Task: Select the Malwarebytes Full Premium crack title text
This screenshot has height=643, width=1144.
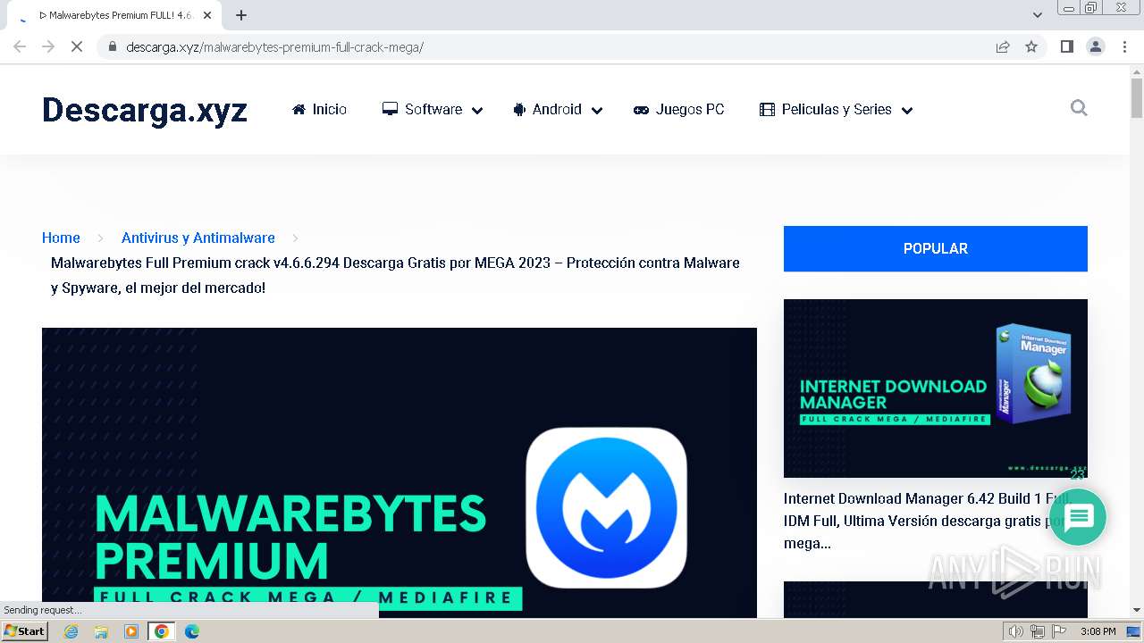Action: [395, 275]
